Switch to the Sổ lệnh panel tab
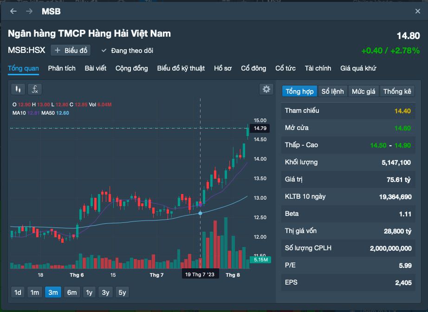The image size is (428, 312). pyautogui.click(x=332, y=91)
